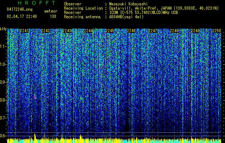Select the filename 04172240.png
Image resolution: width=225 pixels, height=143 pixels.
[x=20, y=10]
